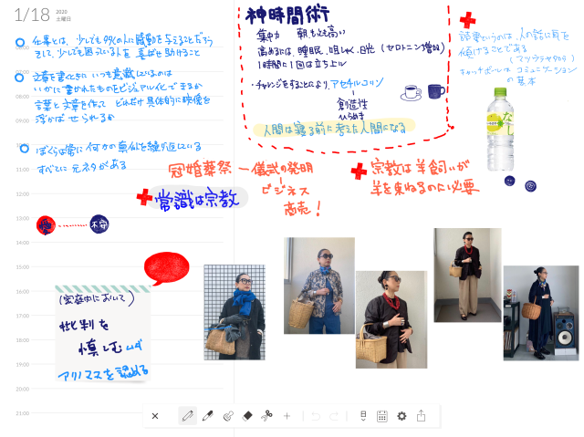The height and width of the screenshot is (437, 584).
Task: Select the Stamp tool
Action: [228, 416]
